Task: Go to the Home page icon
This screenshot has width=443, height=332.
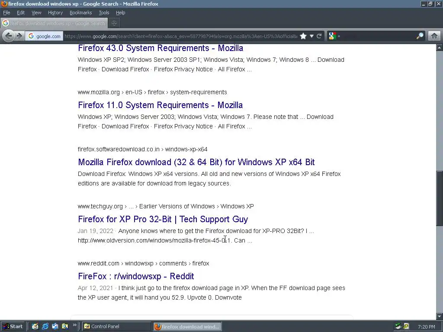Action: click(x=434, y=36)
